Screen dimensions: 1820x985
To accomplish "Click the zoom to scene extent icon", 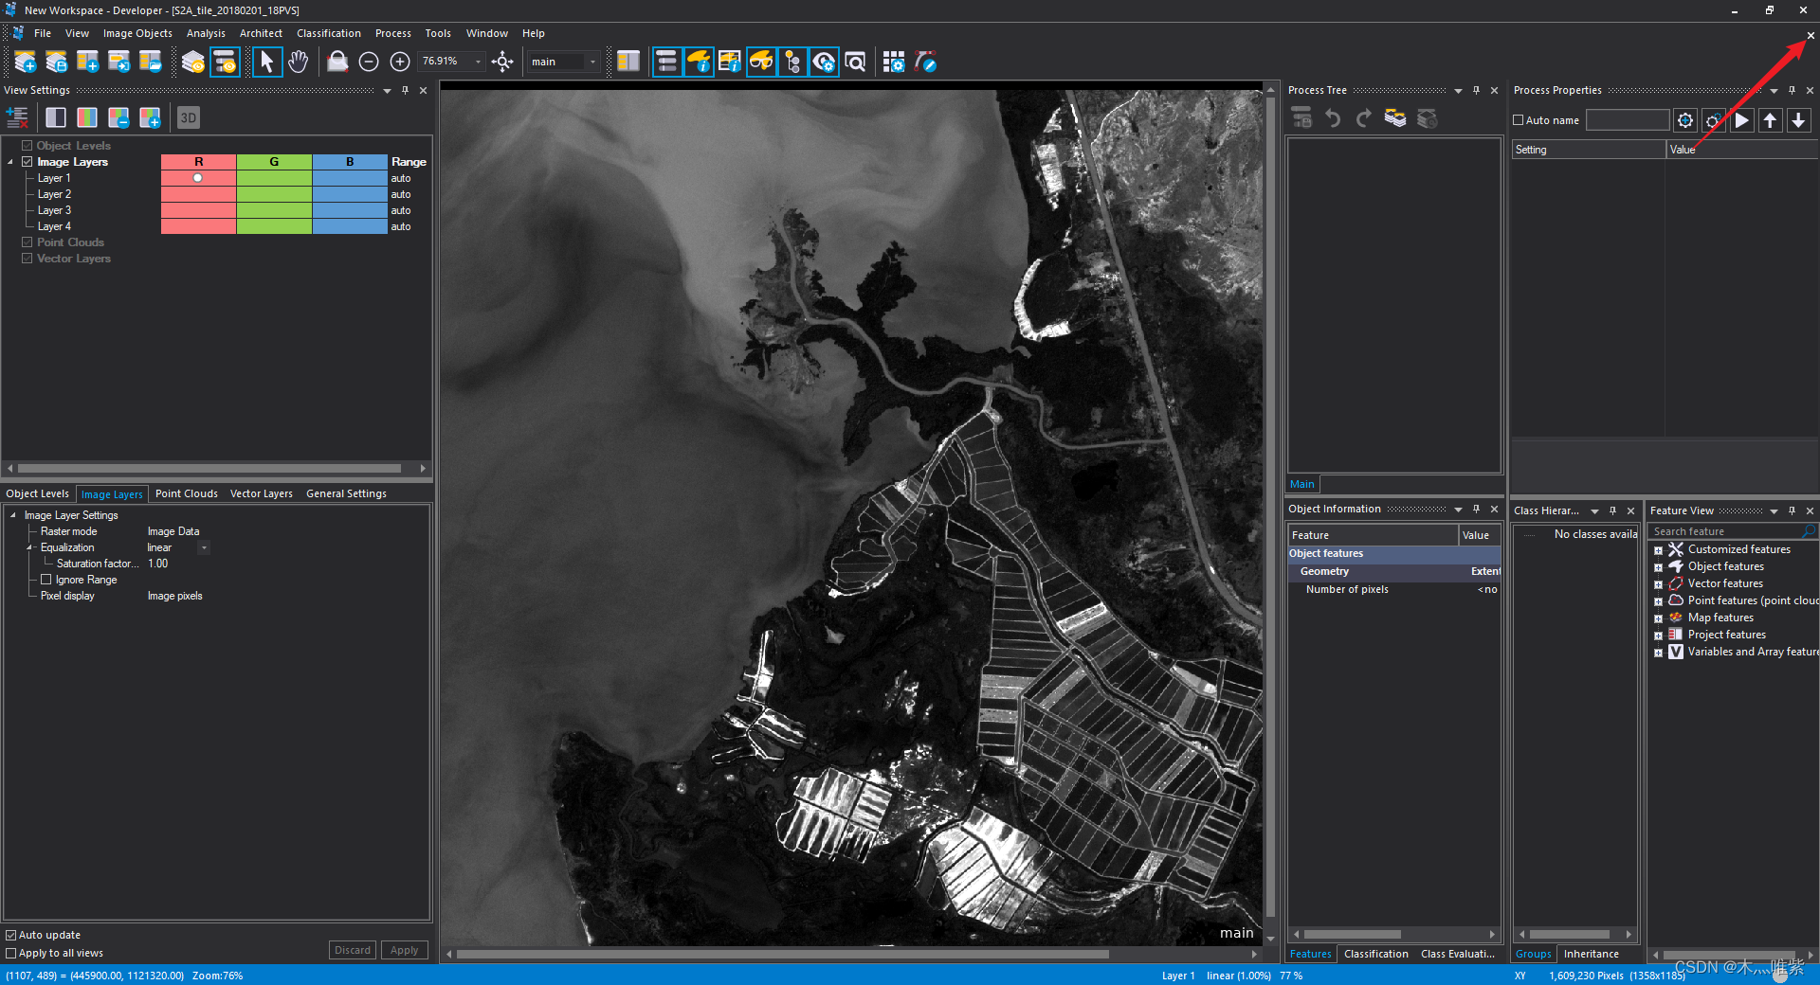I will [502, 63].
